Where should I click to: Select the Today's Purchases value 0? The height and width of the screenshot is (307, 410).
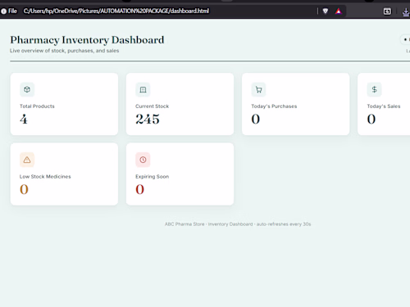coord(256,120)
